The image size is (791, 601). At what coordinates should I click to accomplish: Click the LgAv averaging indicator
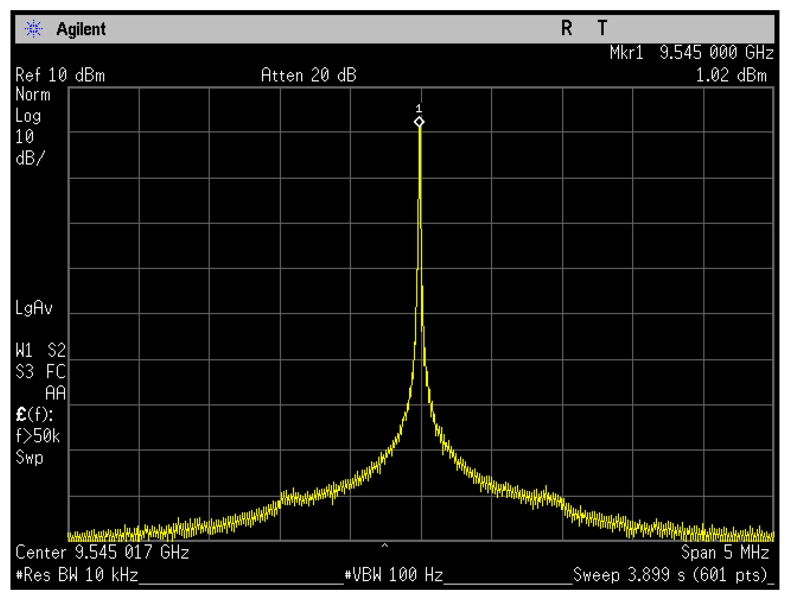pyautogui.click(x=34, y=308)
